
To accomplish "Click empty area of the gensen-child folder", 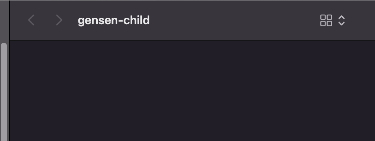I will pos(192,91).
